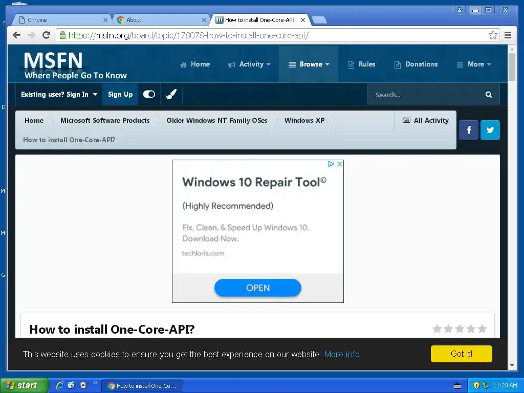Click the 11:23 AM system clock
Image resolution: width=524 pixels, height=393 pixels.
click(x=505, y=386)
